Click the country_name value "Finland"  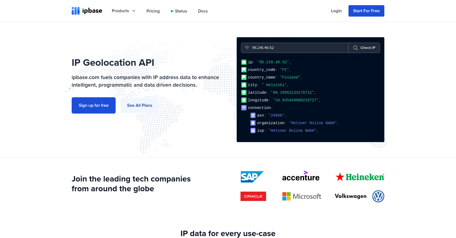[290, 77]
